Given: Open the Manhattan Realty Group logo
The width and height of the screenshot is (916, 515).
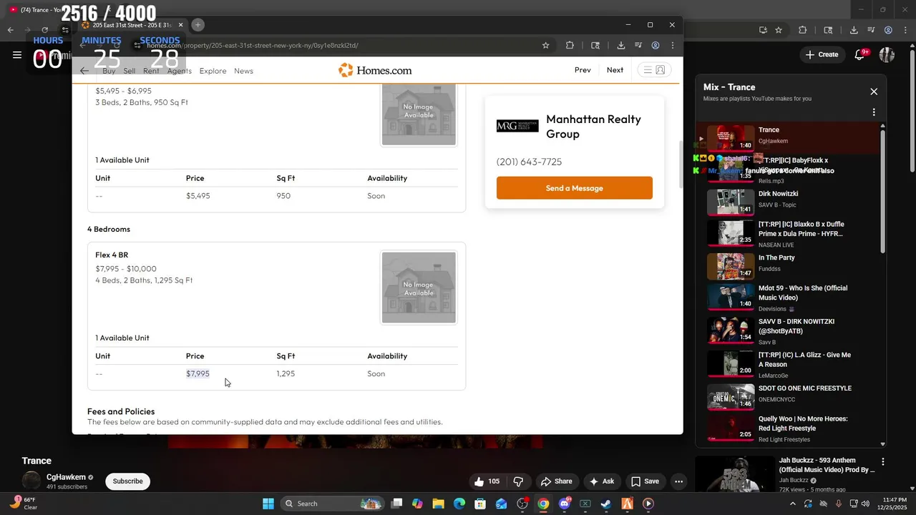Looking at the screenshot, I should point(517,126).
